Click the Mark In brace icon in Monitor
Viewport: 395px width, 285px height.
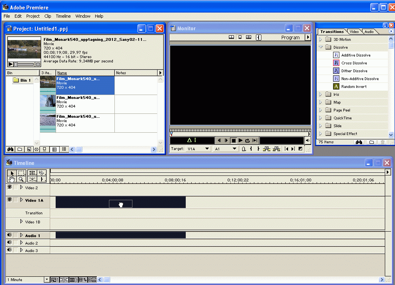(251, 149)
